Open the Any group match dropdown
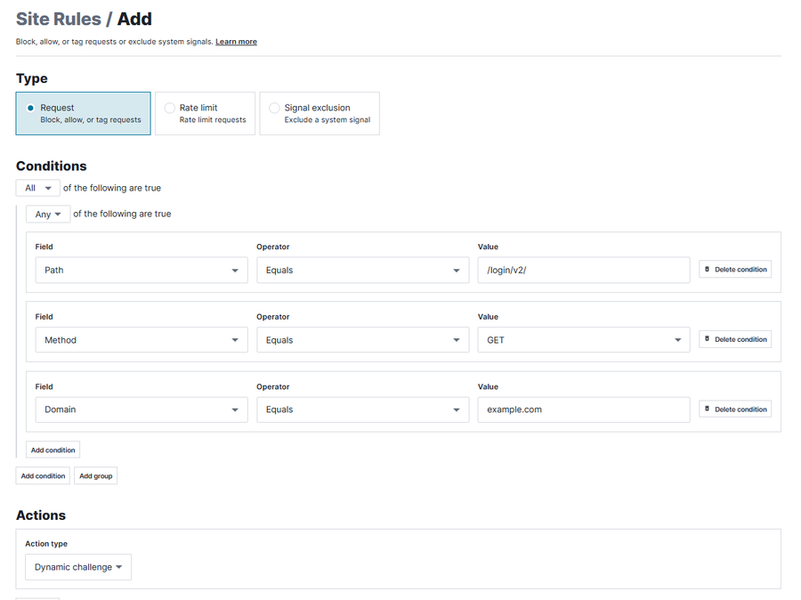 [48, 215]
